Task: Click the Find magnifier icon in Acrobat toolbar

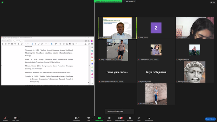Action: (x=15, y=44)
